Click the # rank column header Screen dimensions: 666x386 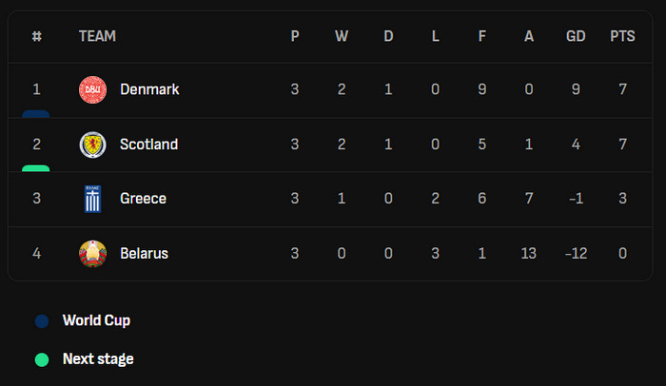pos(36,36)
